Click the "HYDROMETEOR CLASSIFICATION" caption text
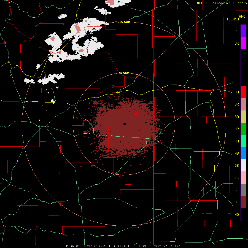This screenshot has width=248, height=248. tap(97, 246)
